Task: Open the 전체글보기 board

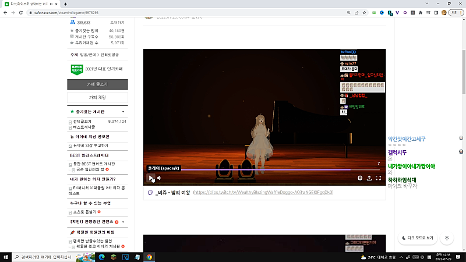Action: coord(83,121)
